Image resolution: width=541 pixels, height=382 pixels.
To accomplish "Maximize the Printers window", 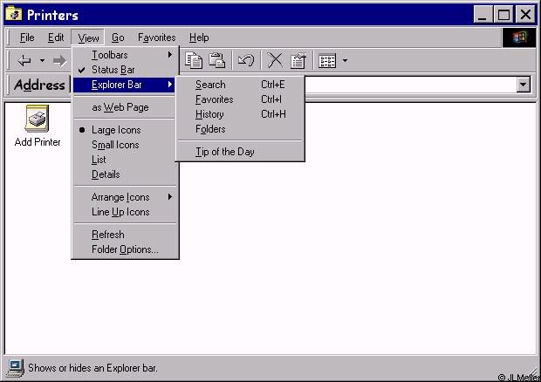I will [x=503, y=15].
